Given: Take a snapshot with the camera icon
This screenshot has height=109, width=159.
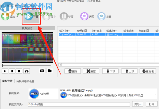Looking at the screenshot, I should (x=42, y=71).
